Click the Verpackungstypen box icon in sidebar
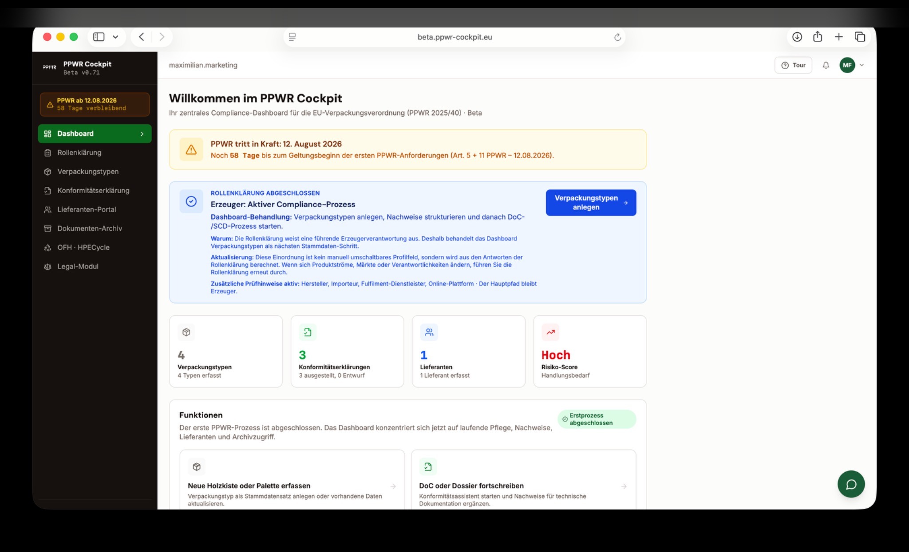 pyautogui.click(x=47, y=172)
